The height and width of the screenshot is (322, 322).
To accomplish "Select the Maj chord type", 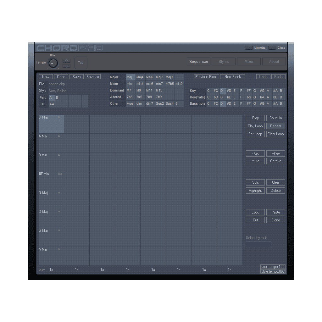I will tap(130, 77).
